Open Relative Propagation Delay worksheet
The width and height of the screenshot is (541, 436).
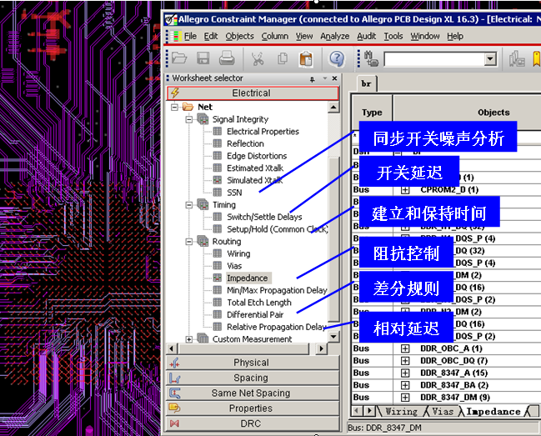pyautogui.click(x=277, y=327)
